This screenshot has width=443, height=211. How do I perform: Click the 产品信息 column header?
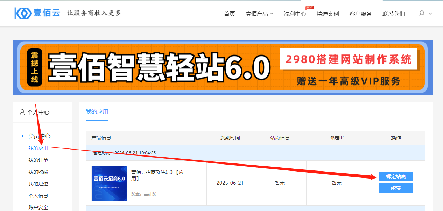pos(101,138)
